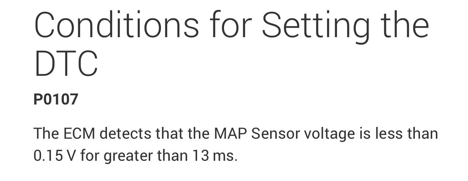Click the word "Conditions" in the heading
468x181 pixels.
pyautogui.click(x=116, y=25)
